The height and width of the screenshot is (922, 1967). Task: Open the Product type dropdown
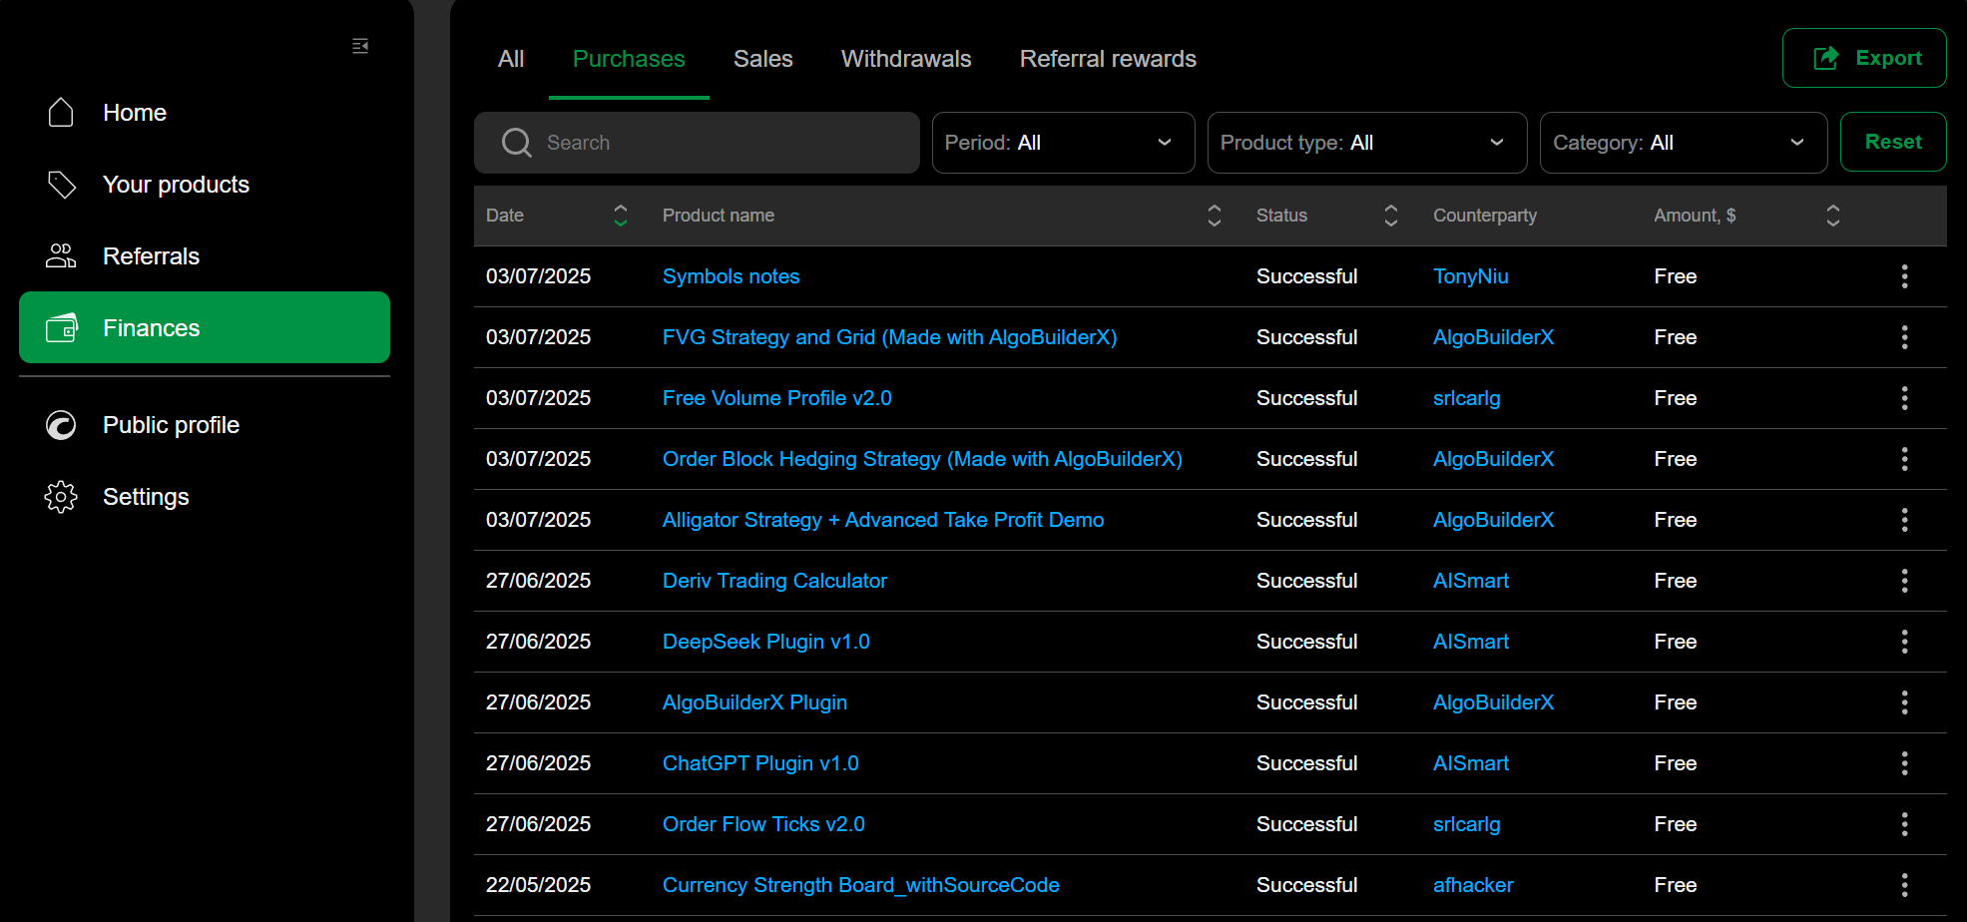(x=1366, y=143)
